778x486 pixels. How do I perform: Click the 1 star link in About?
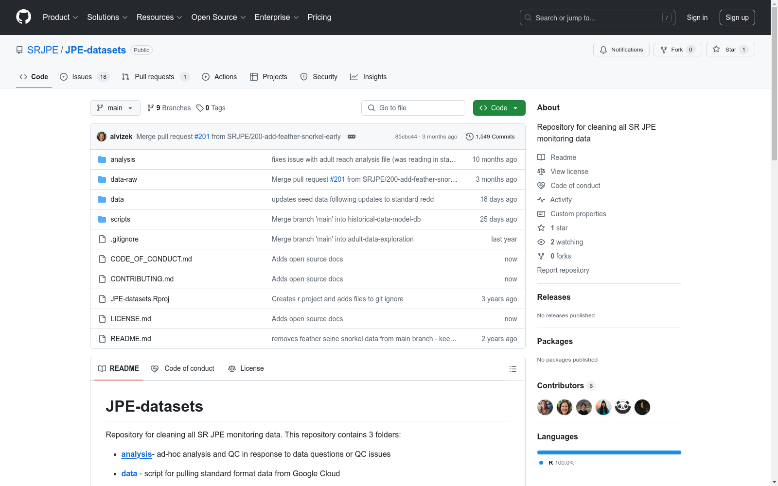point(559,228)
